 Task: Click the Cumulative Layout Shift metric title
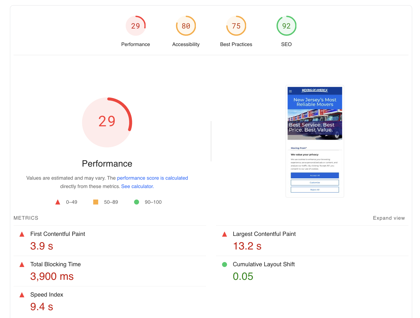[264, 264]
